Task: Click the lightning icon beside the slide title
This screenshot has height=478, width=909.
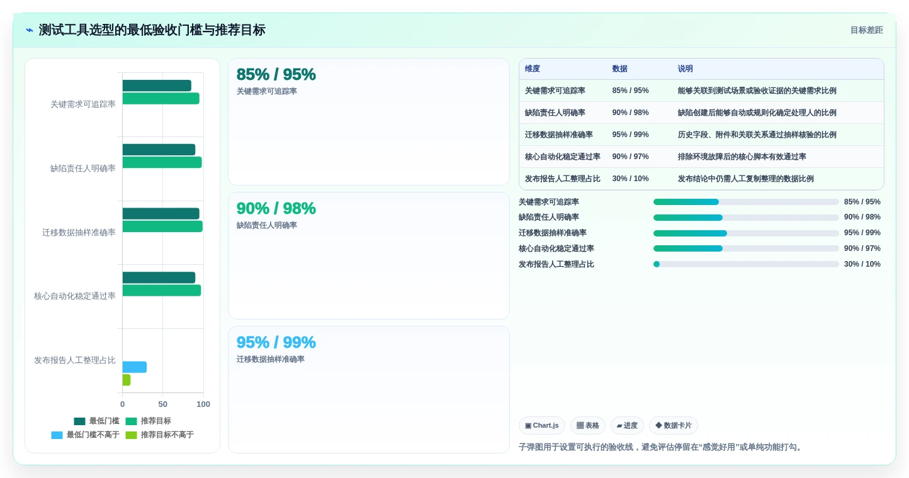Action: coord(30,30)
